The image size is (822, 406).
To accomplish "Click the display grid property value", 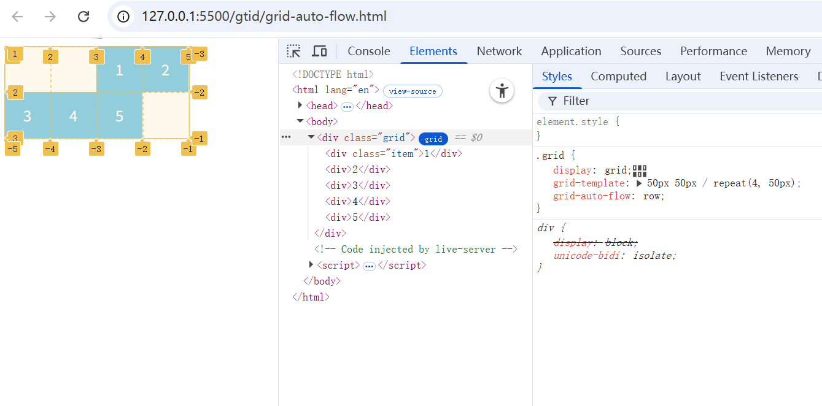I will click(616, 170).
